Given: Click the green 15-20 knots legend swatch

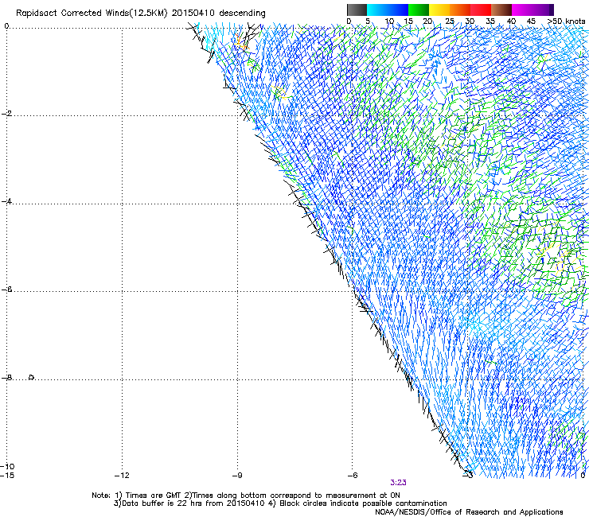Looking at the screenshot, I should 419,10.
